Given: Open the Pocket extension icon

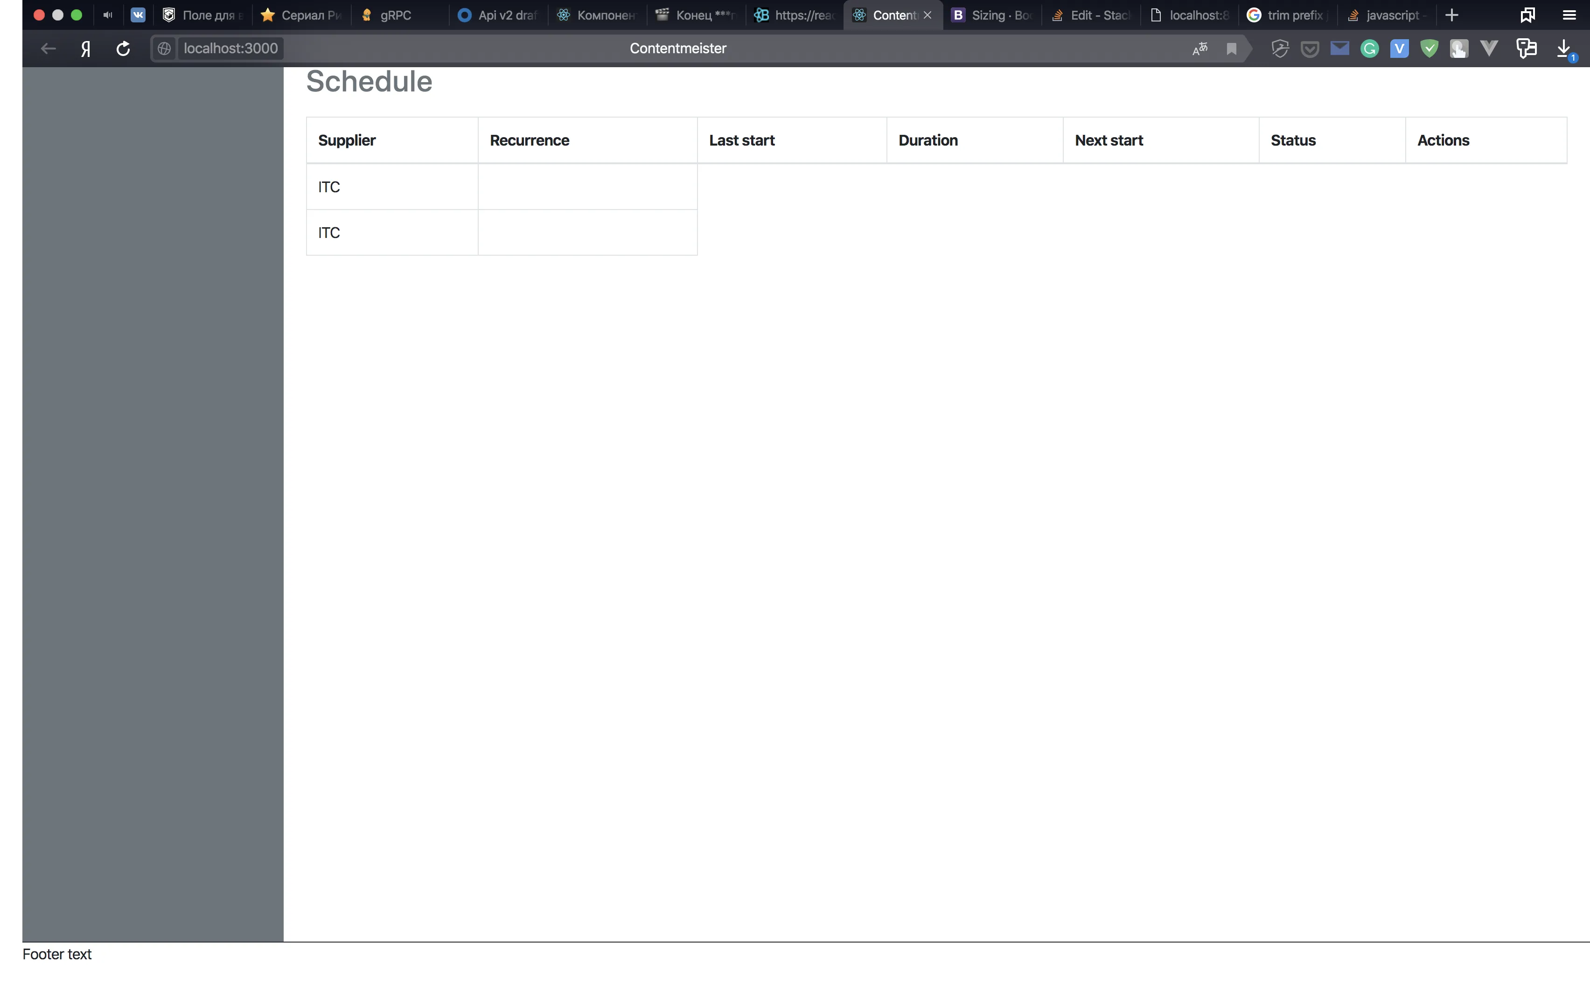Looking at the screenshot, I should 1310,49.
